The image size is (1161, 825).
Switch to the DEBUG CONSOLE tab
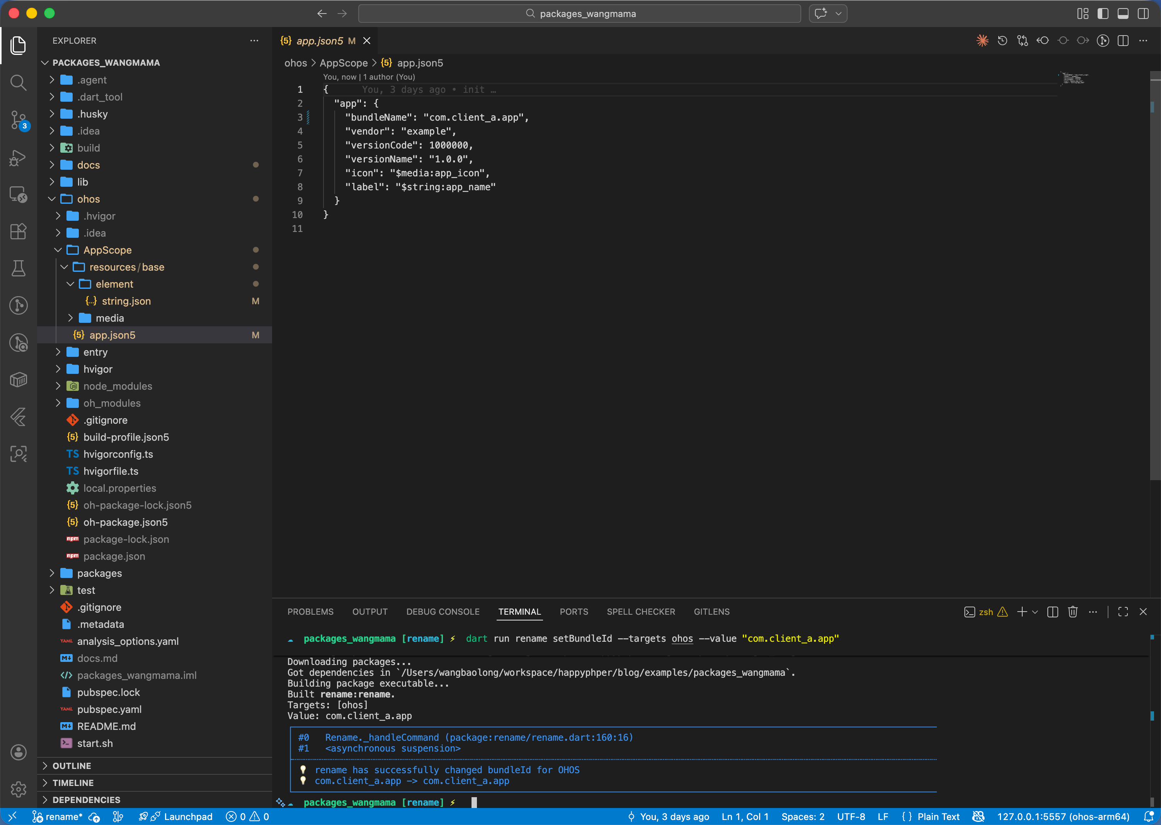point(443,612)
